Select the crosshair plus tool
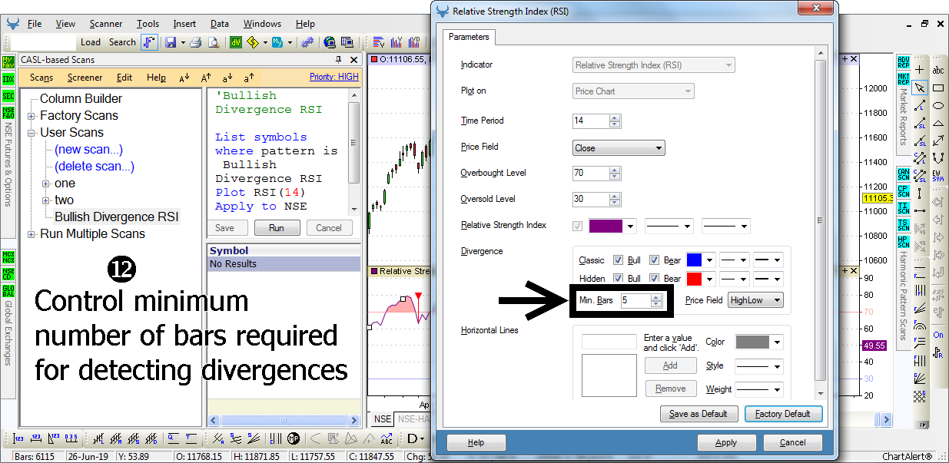The width and height of the screenshot is (949, 463). 920,70
